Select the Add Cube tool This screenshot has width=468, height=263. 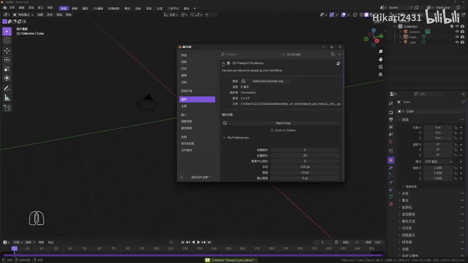coord(7,108)
